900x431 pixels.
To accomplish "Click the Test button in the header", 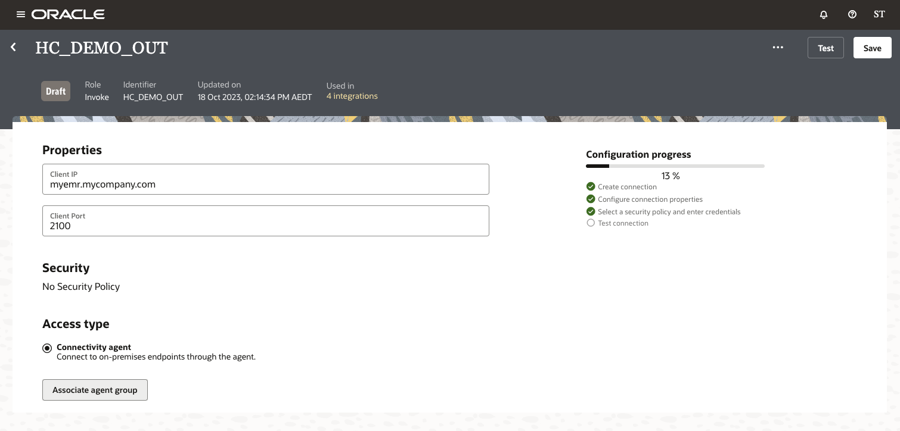I will [825, 48].
